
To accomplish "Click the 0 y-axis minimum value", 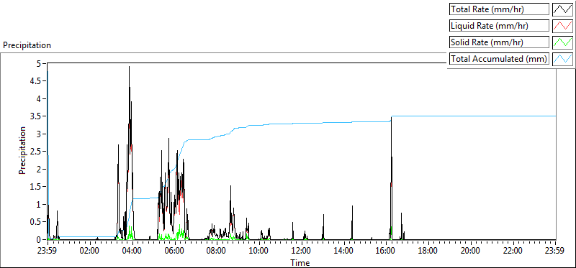I will pos(38,239).
